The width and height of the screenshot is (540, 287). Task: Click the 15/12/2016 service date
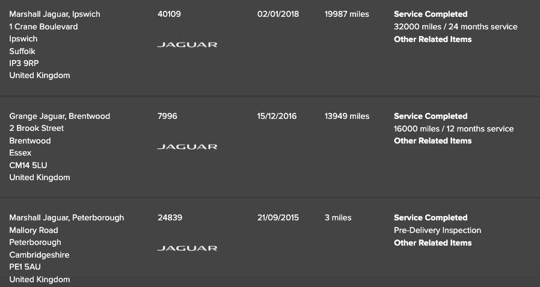[277, 116]
